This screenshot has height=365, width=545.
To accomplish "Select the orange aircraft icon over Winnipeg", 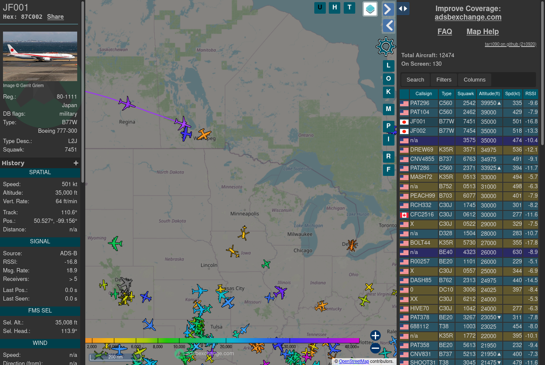I will click(204, 134).
